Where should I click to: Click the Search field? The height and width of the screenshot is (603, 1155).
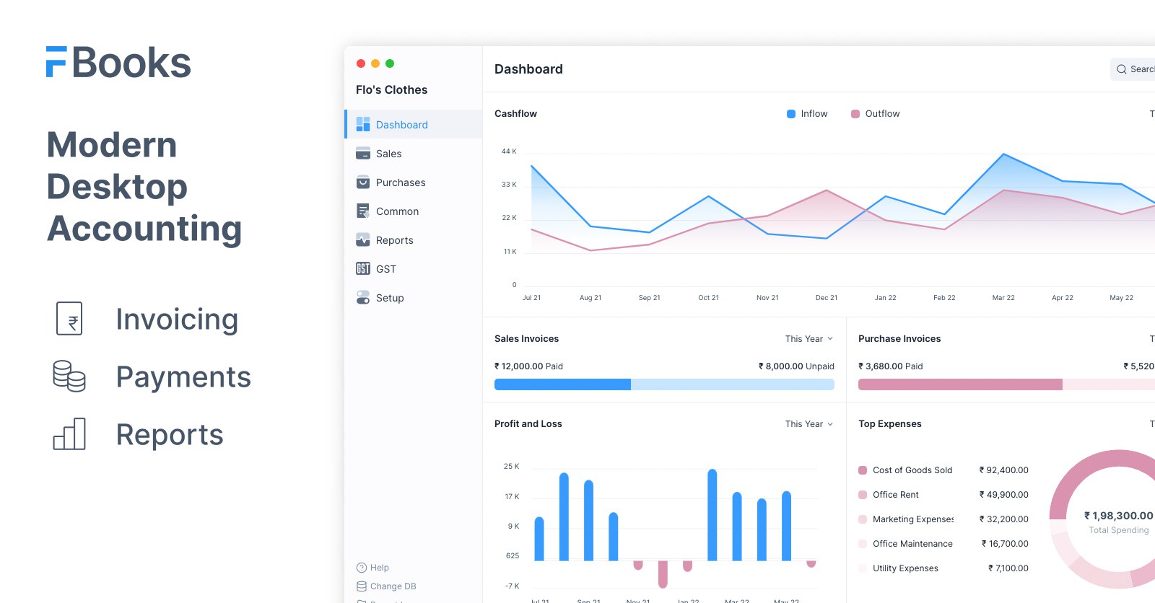(1136, 69)
